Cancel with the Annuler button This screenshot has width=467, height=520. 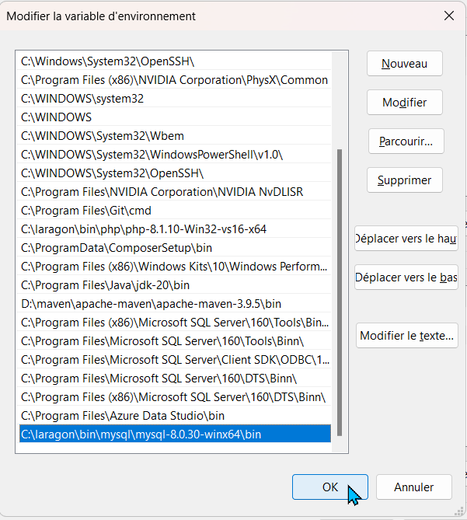[413, 487]
